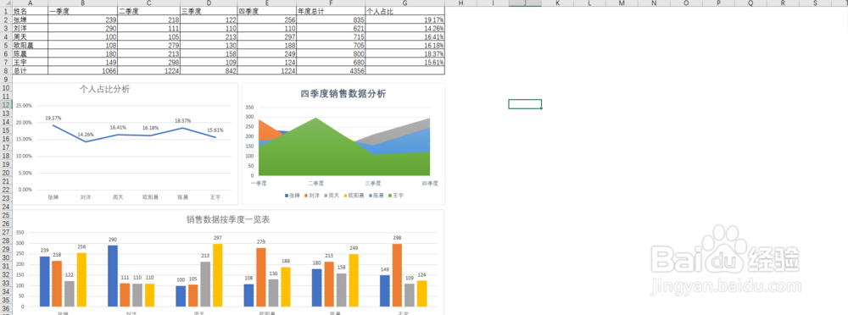Viewport: 848px width, 315px height.
Task: Select column B header
Action: pyautogui.click(x=82, y=3)
